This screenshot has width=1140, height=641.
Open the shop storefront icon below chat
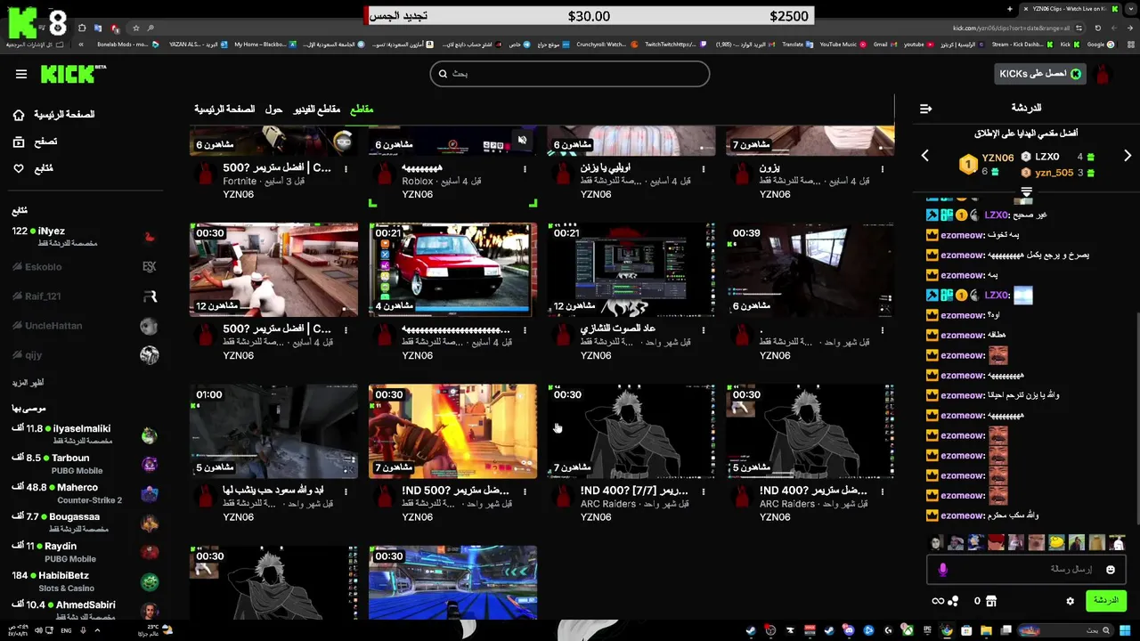point(992,601)
